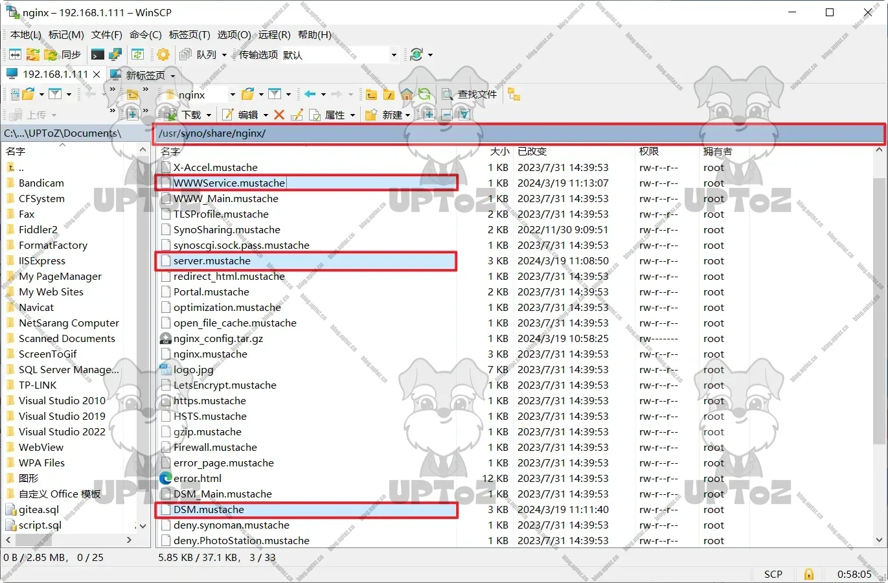The width and height of the screenshot is (888, 583).
Task: Click remote parent directory icon
Action: 371,95
